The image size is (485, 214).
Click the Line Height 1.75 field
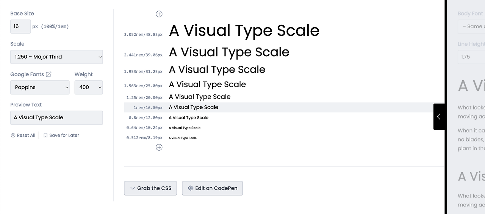pyautogui.click(x=471, y=57)
